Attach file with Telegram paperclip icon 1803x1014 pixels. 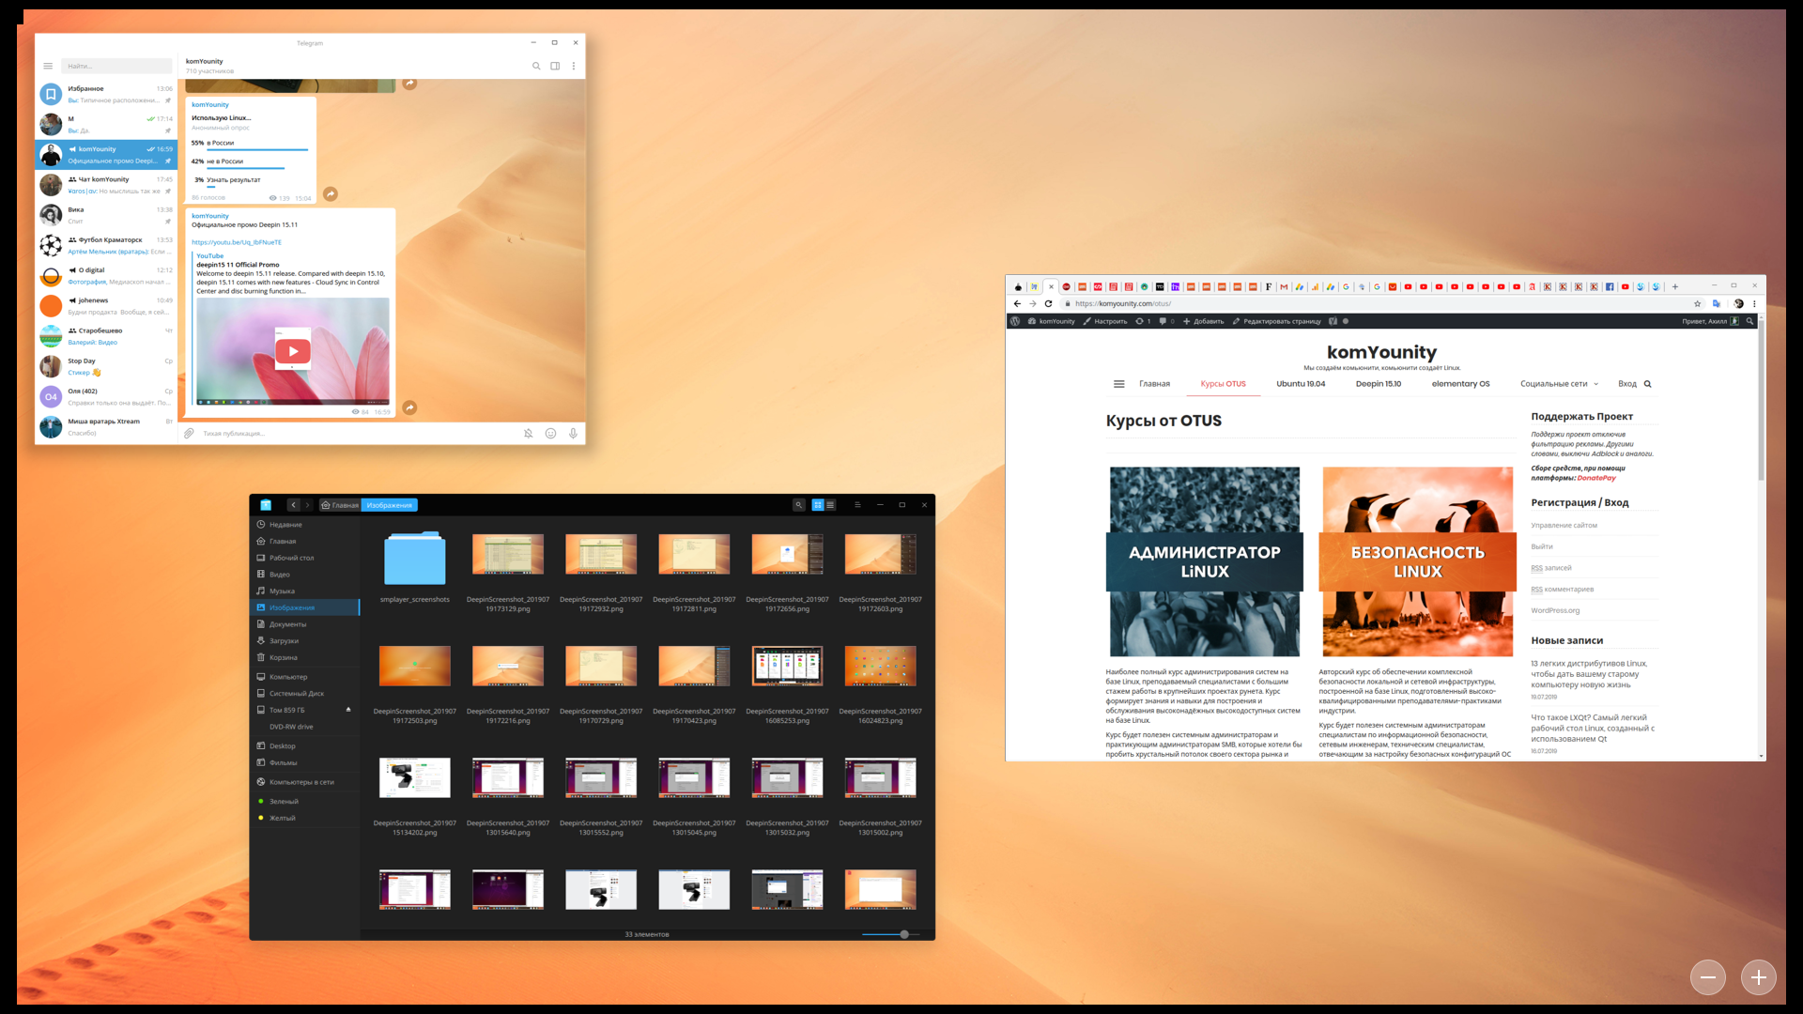pos(189,433)
